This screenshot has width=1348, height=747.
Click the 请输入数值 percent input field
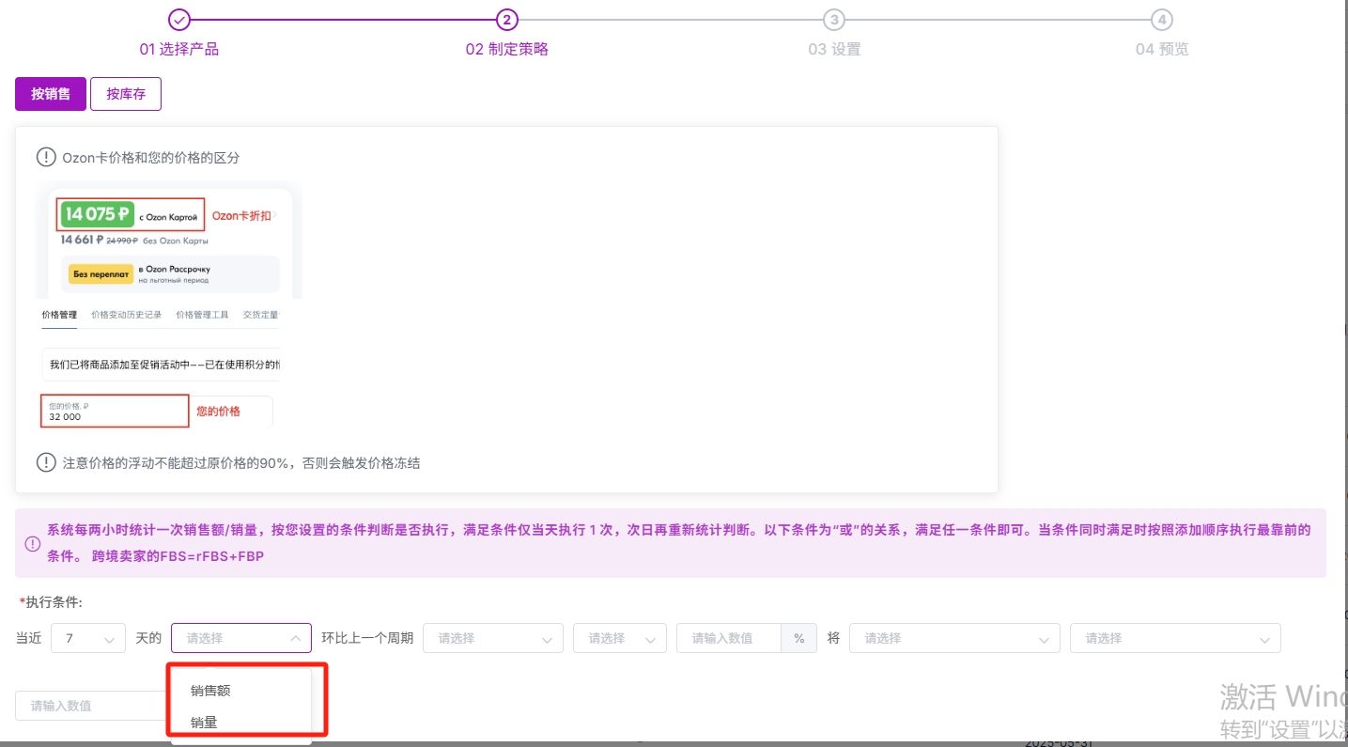tap(729, 638)
